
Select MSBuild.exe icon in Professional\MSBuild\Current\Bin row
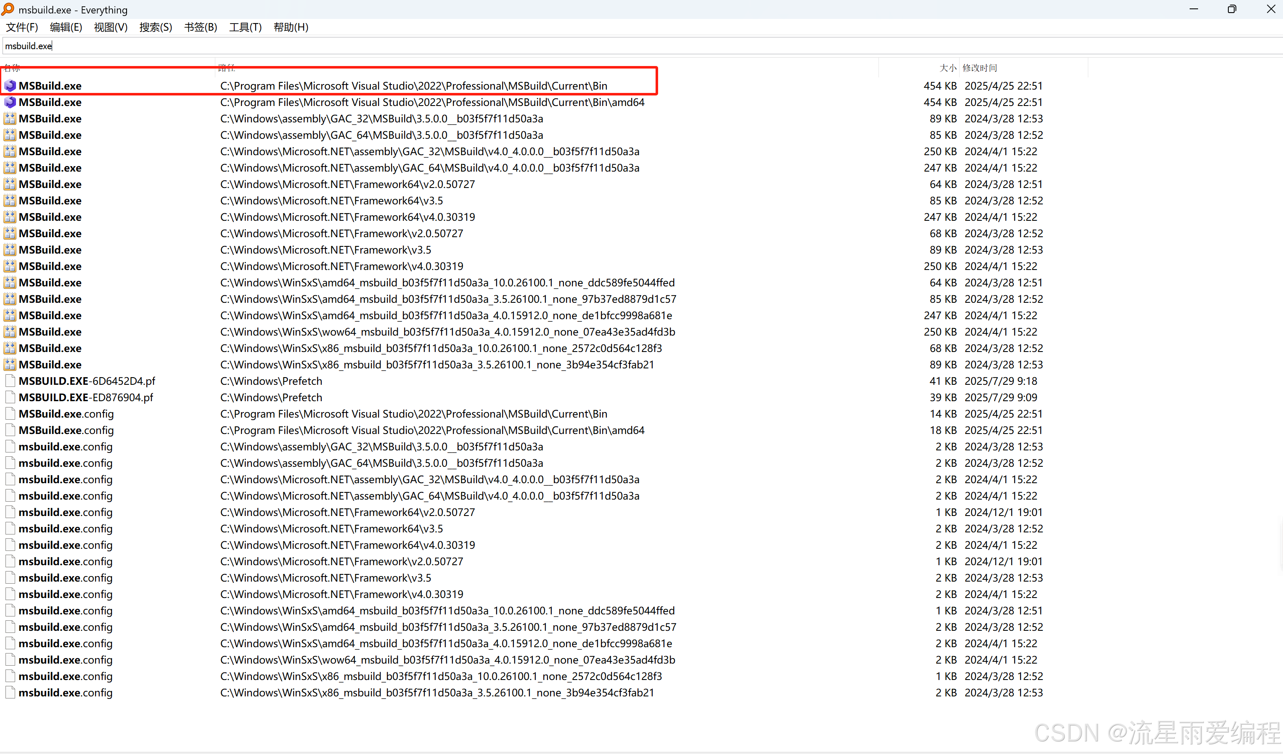pyautogui.click(x=10, y=85)
